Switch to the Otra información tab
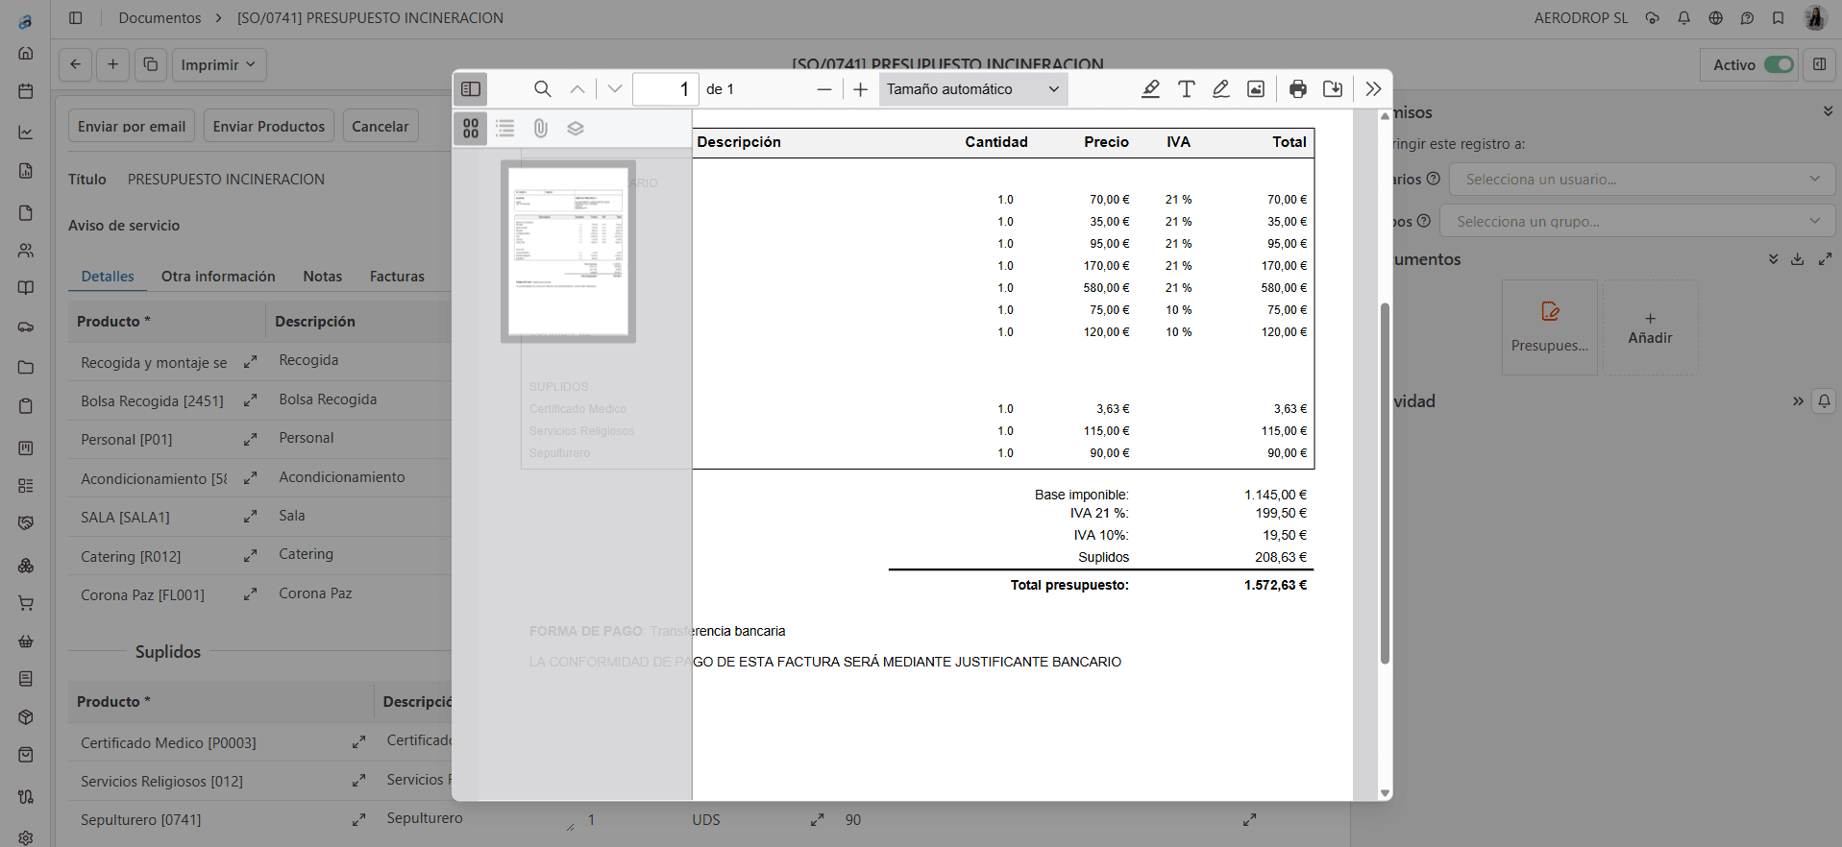The width and height of the screenshot is (1842, 847). pyautogui.click(x=218, y=277)
